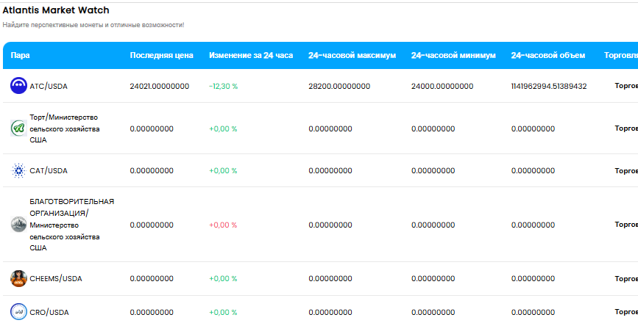Open the CHEEMS/USDA pair link
This screenshot has width=638, height=323.
[56, 278]
